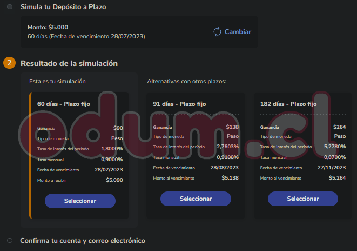Viewport: 357px width, 251px height.
Task: Click the 60 días - Plazo fijo card title
Action: (64, 104)
